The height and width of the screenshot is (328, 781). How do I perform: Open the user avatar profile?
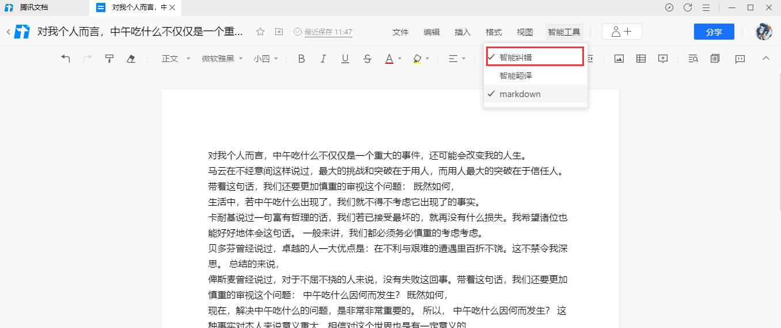coord(764,32)
